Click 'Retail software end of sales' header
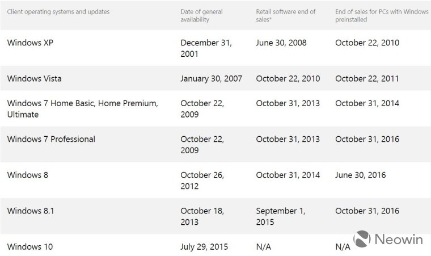 pyautogui.click(x=286, y=15)
